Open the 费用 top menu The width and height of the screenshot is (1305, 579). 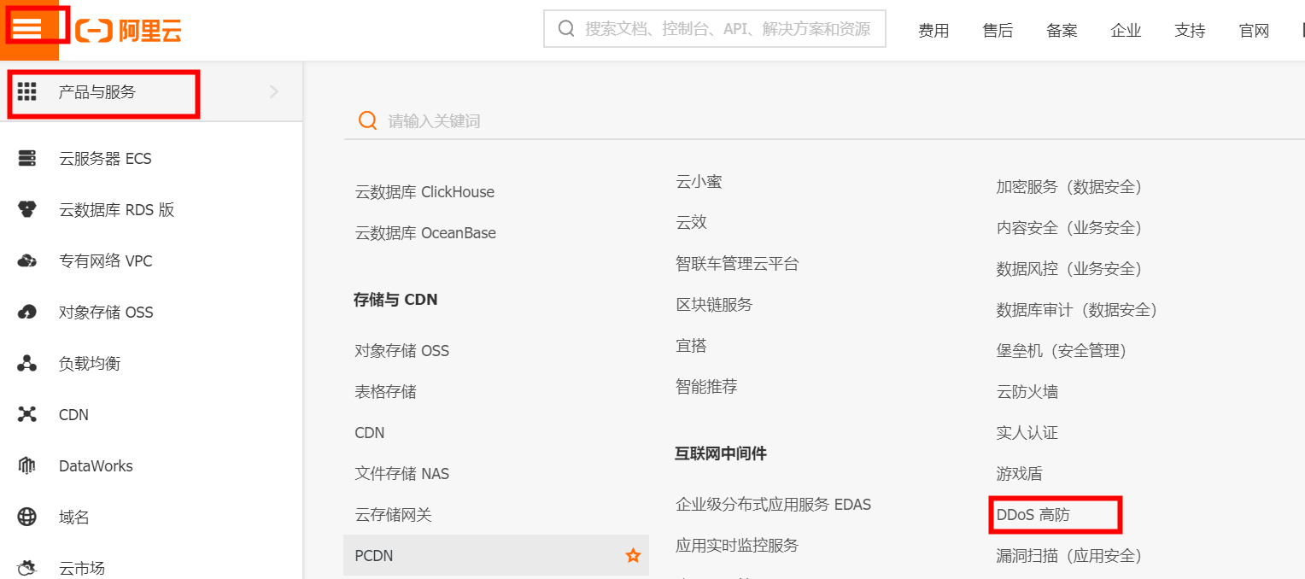tap(933, 31)
